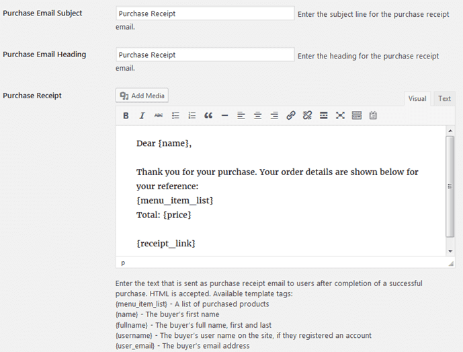Apply blockquote formatting
This screenshot has height=352, width=463.
pos(208,116)
